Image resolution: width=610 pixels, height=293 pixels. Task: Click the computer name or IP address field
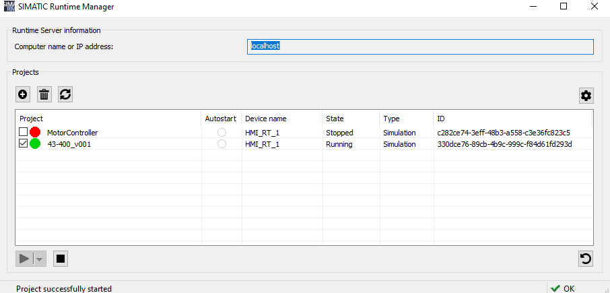[420, 46]
